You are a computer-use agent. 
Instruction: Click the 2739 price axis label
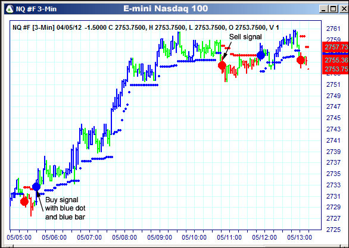coord(333,151)
